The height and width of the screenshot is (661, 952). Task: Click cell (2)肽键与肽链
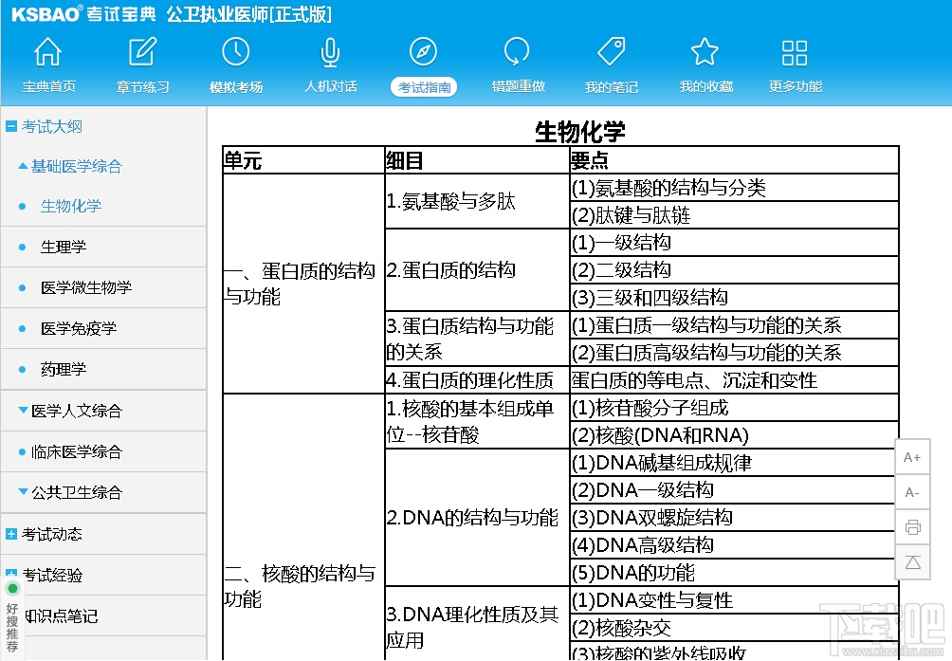[x=734, y=215]
